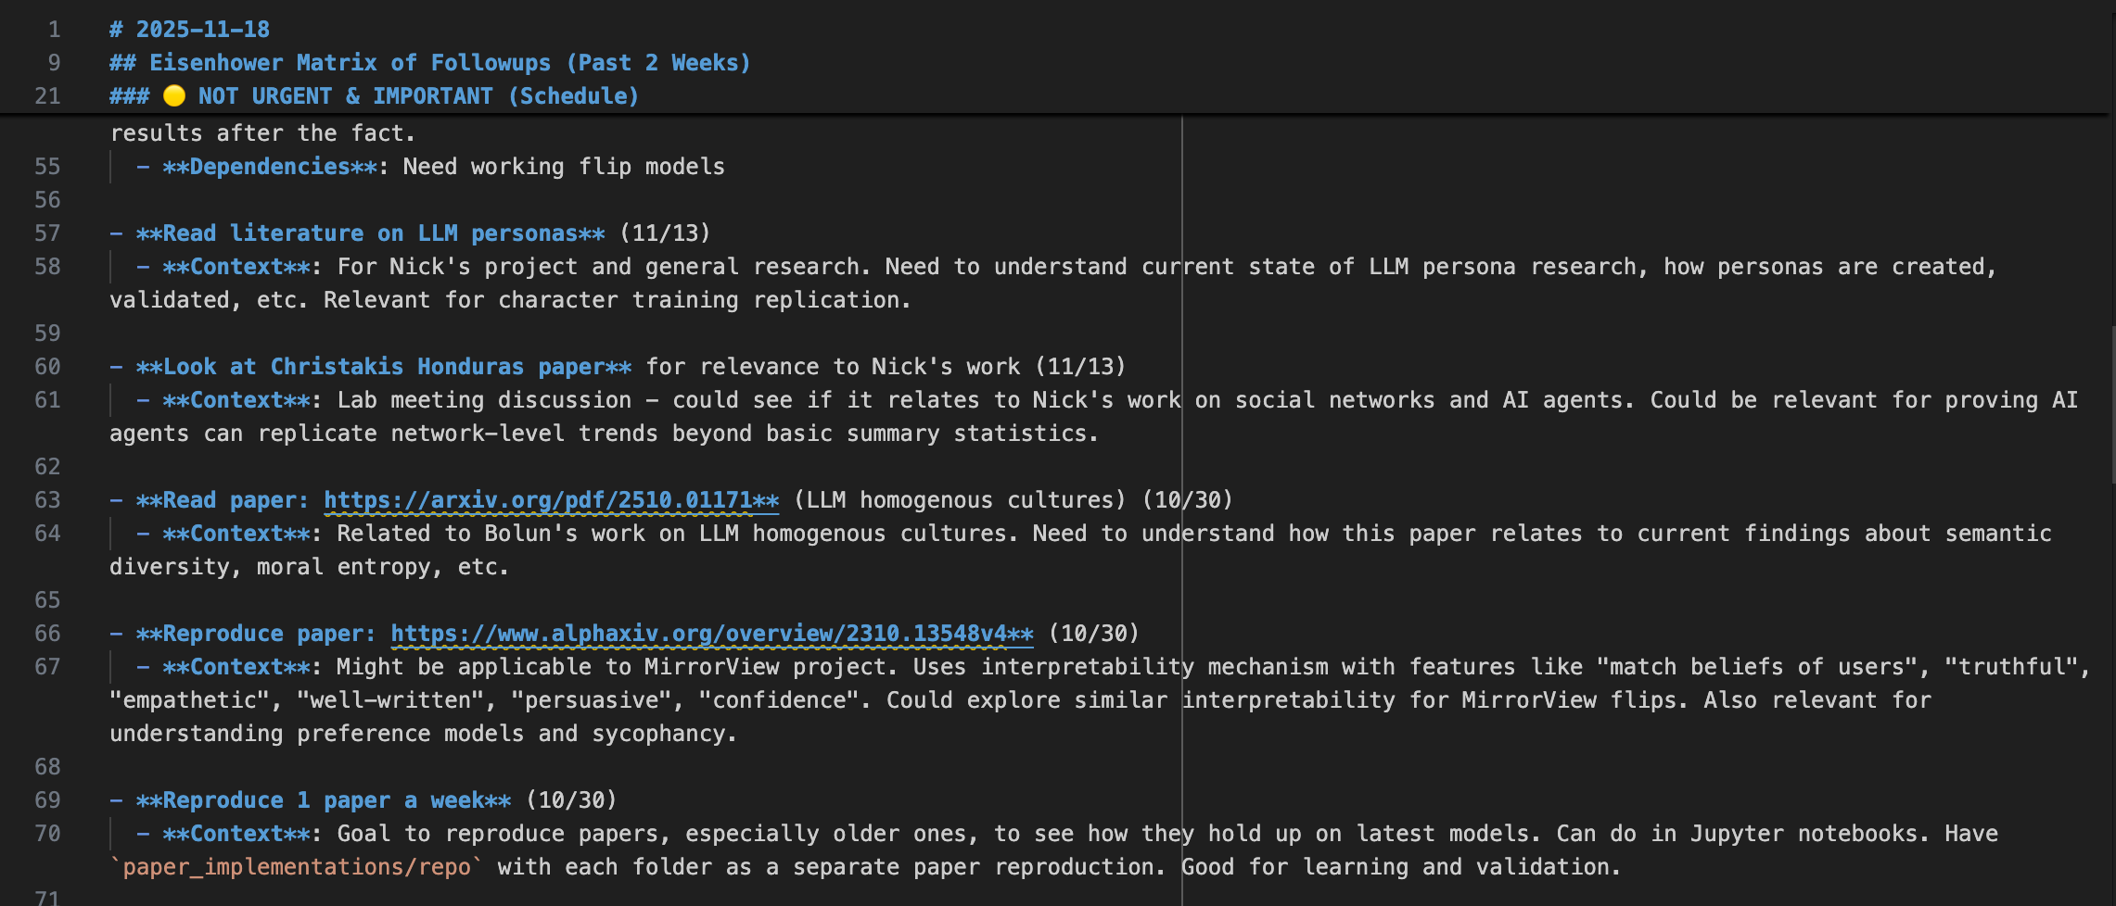Image resolution: width=2116 pixels, height=906 pixels.
Task: Place cursor in 'Read literature on LLM personas'
Action: pyautogui.click(x=370, y=233)
